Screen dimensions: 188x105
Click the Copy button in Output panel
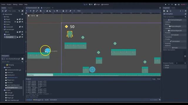154,79
